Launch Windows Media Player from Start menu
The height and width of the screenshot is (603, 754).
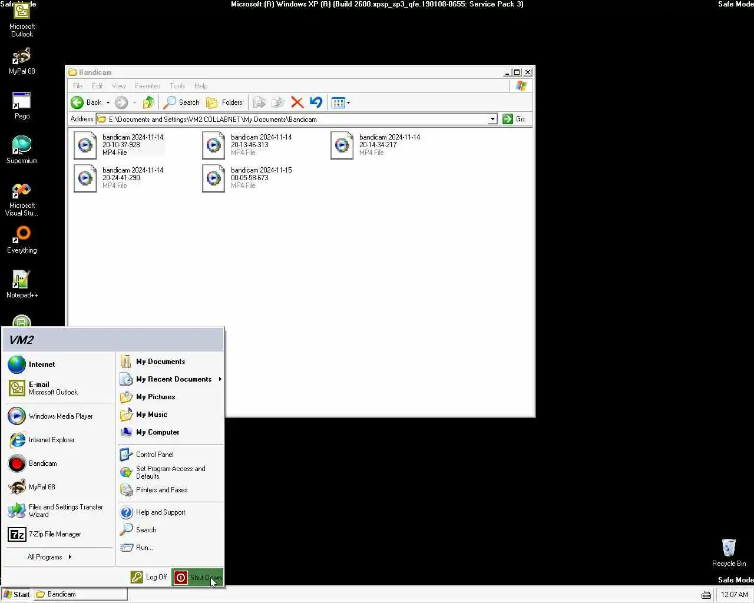pos(59,416)
